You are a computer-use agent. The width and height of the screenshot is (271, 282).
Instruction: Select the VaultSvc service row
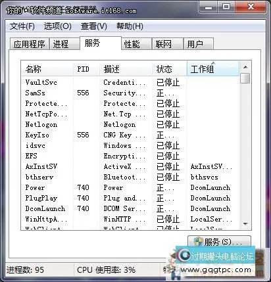point(130,82)
